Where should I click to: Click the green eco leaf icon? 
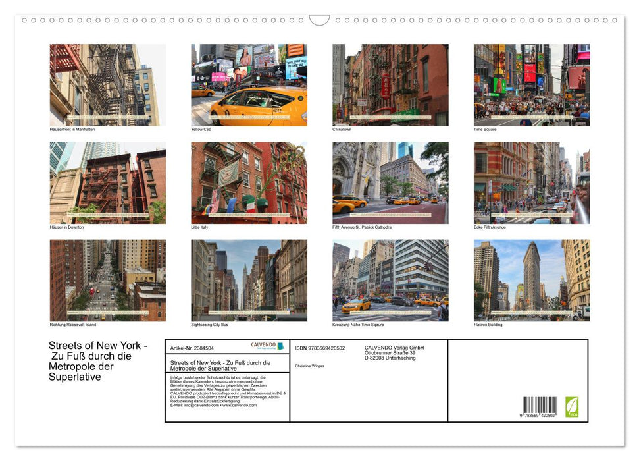click(571, 407)
